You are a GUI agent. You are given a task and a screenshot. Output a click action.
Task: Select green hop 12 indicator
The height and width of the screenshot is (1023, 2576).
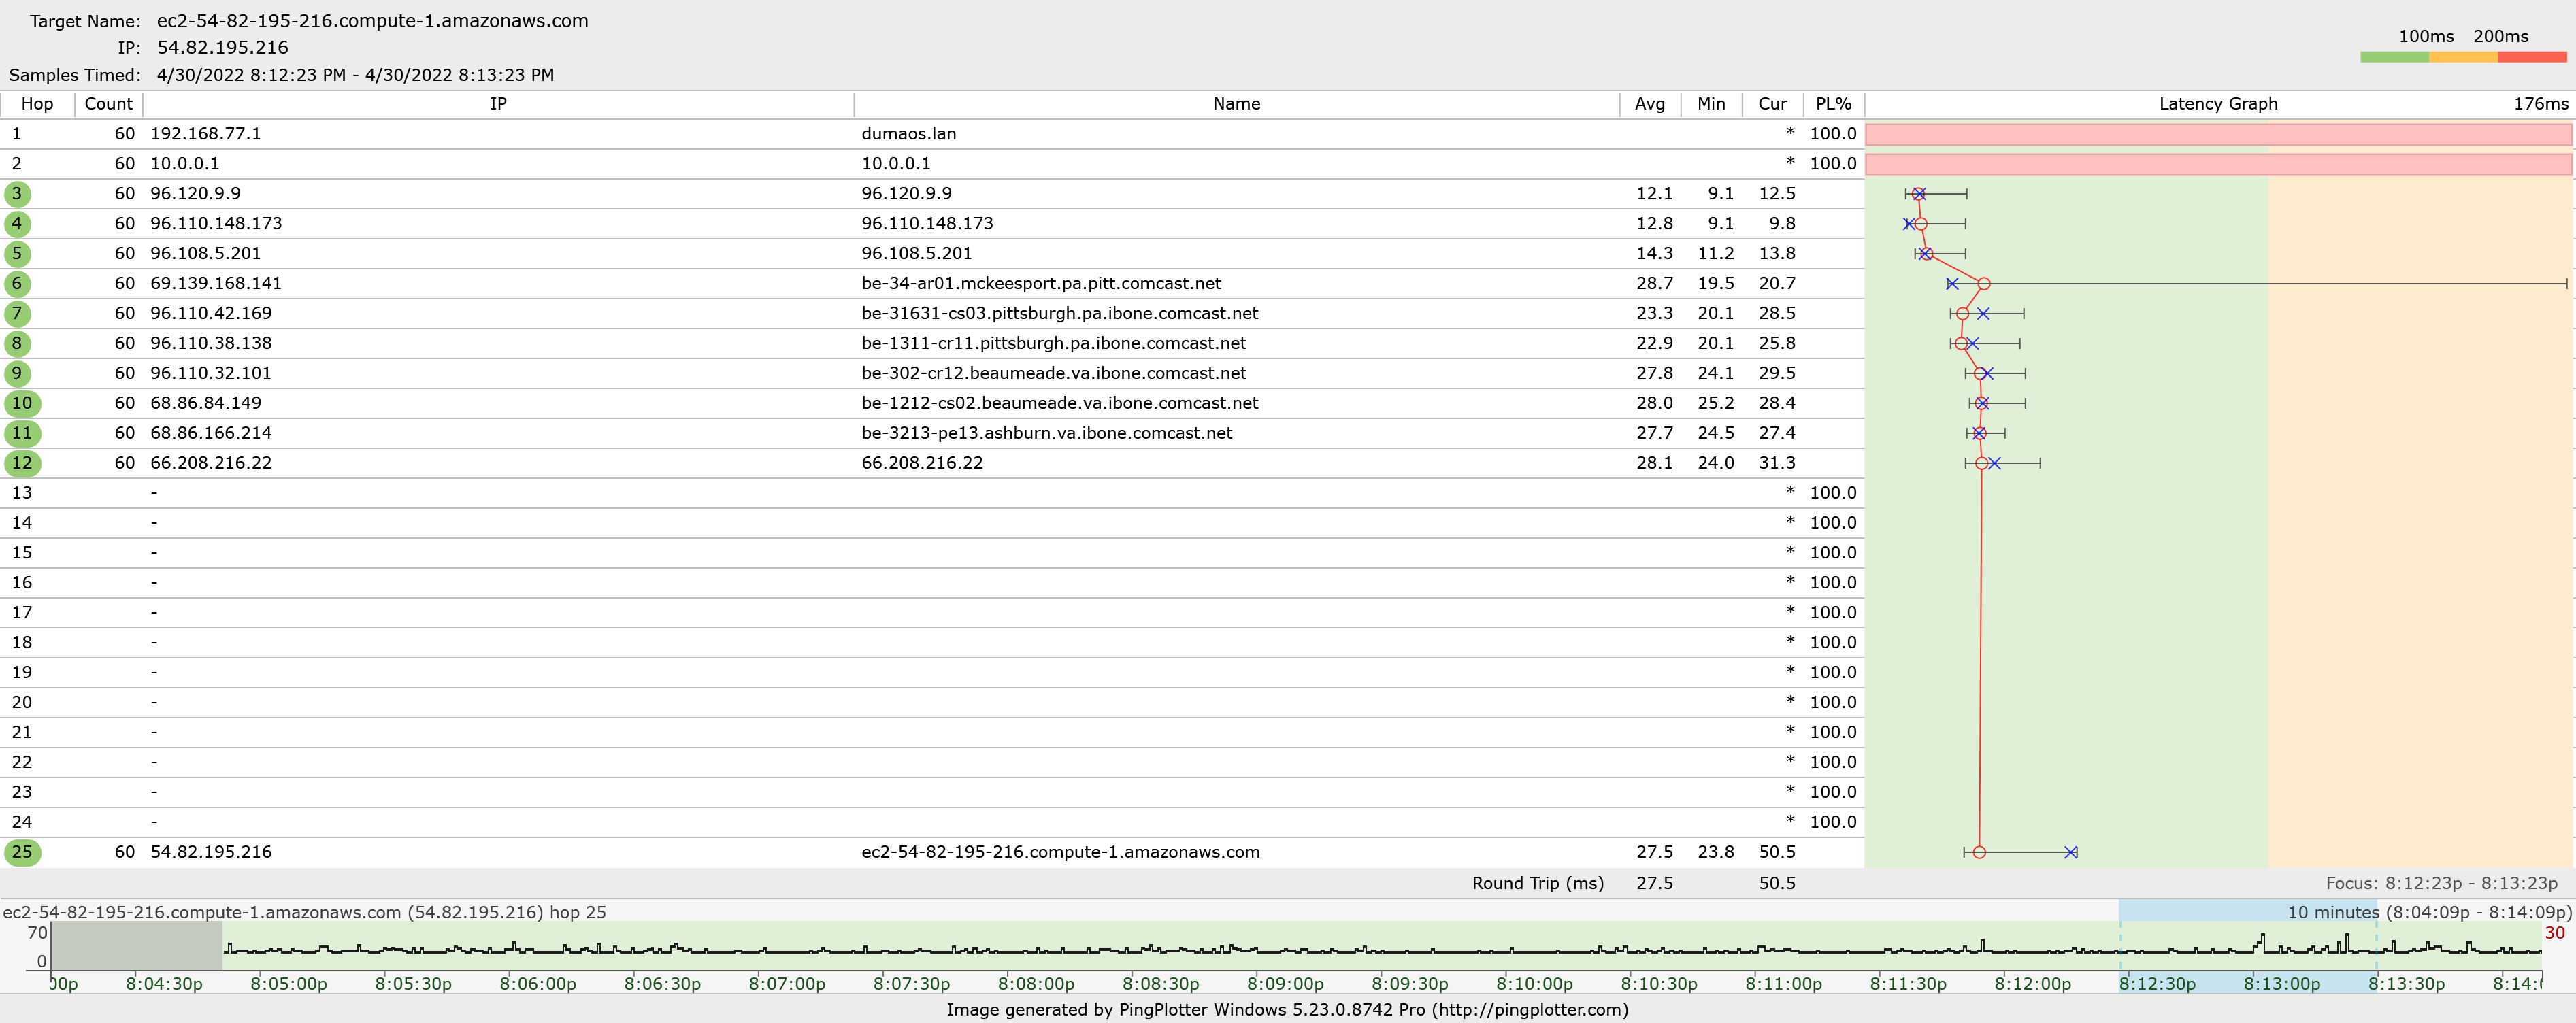[22, 463]
